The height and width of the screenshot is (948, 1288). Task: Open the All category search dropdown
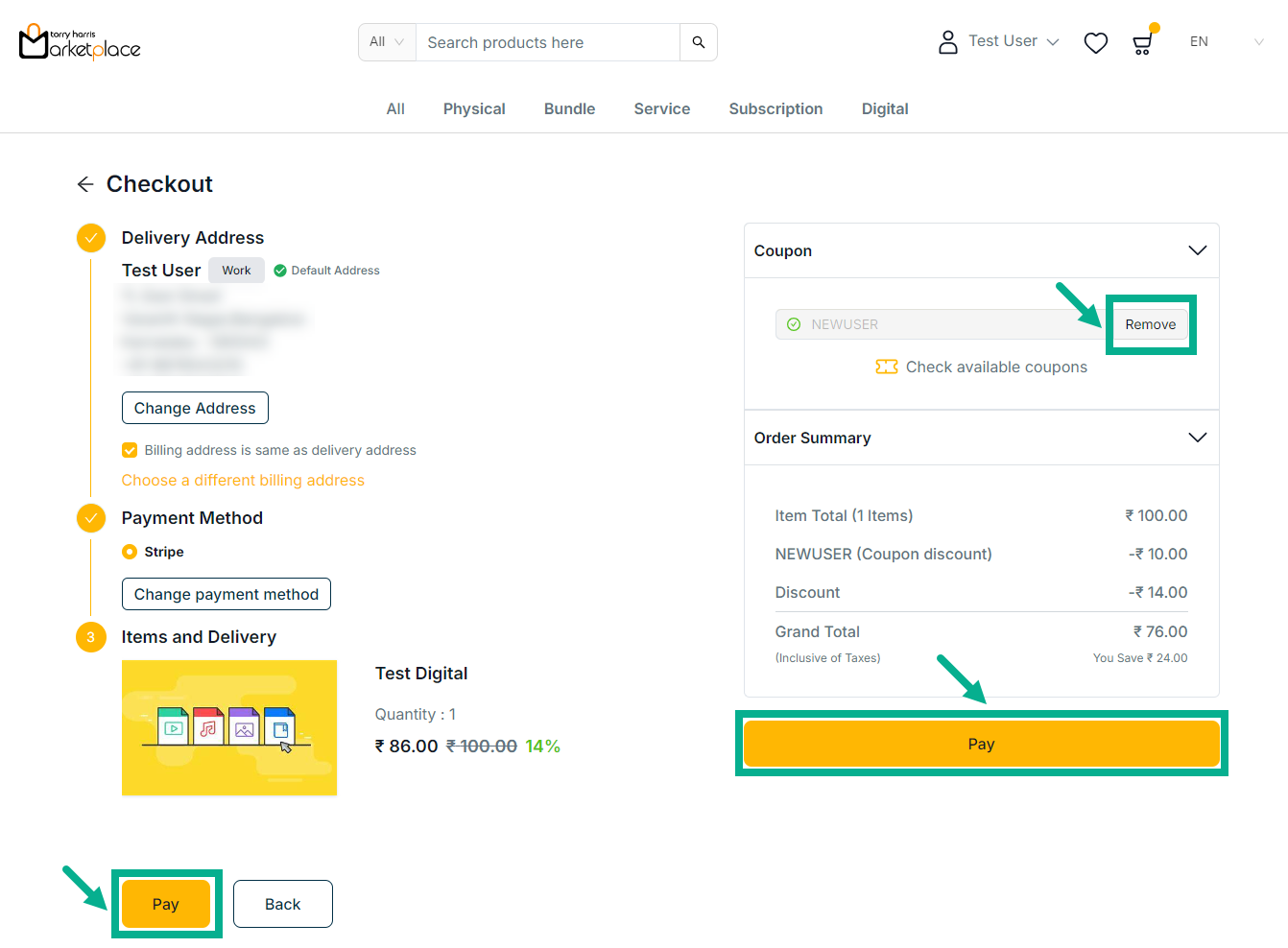pos(387,42)
